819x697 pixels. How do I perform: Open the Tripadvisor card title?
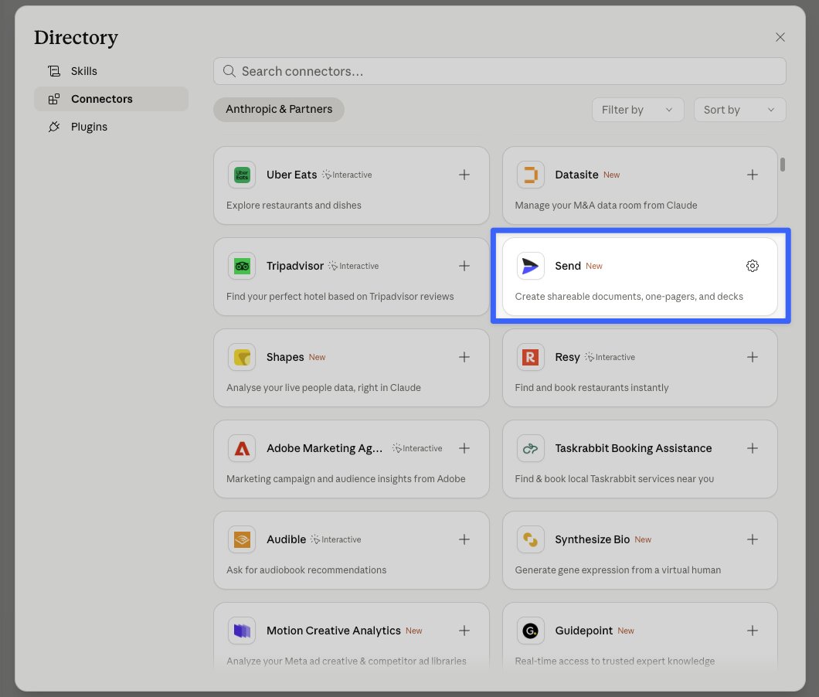pos(295,266)
